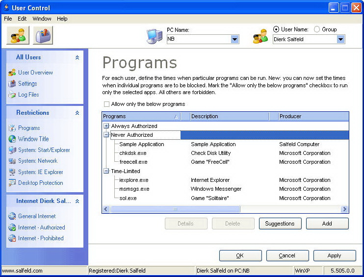This screenshot has width=364, height=277.
Task: Open the Help menu
Action: point(62,19)
